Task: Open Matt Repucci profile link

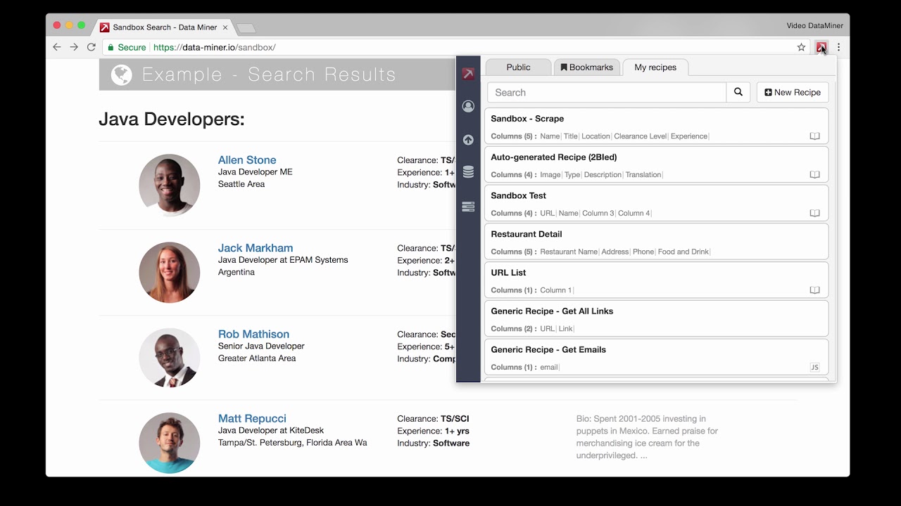Action: pyautogui.click(x=252, y=419)
